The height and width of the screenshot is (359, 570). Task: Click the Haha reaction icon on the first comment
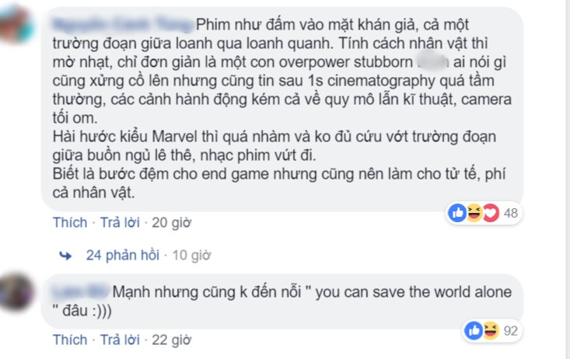click(x=474, y=213)
